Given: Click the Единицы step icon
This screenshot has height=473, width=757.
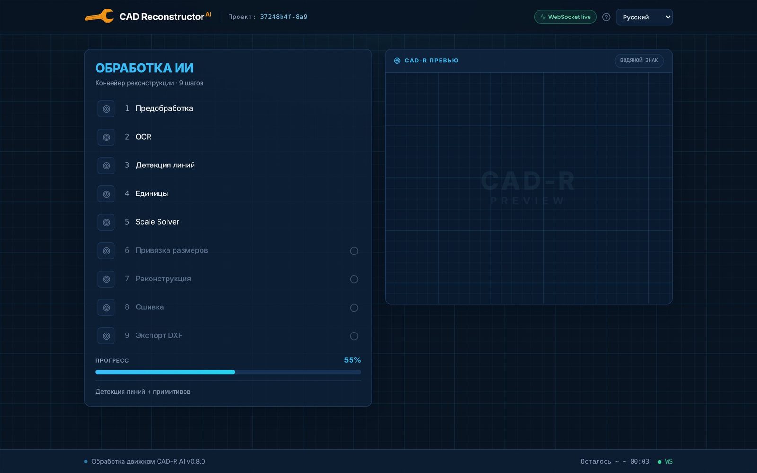Looking at the screenshot, I should 106,194.
